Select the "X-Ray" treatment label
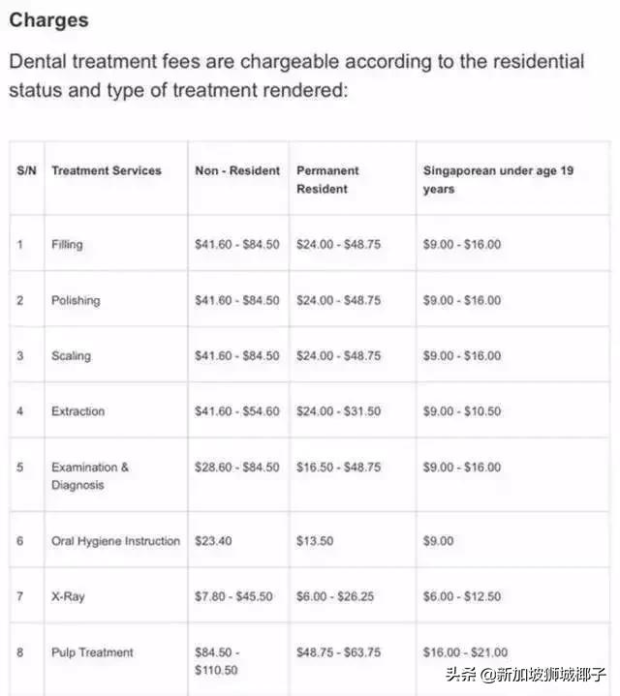Image resolution: width=620 pixels, height=696 pixels. [x=68, y=596]
